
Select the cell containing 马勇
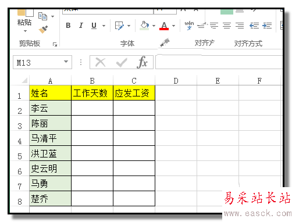50,184
